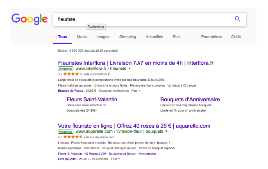Screen dimensions: 268x169
Task: Open the Petit Bouquet link
Action: [67, 159]
